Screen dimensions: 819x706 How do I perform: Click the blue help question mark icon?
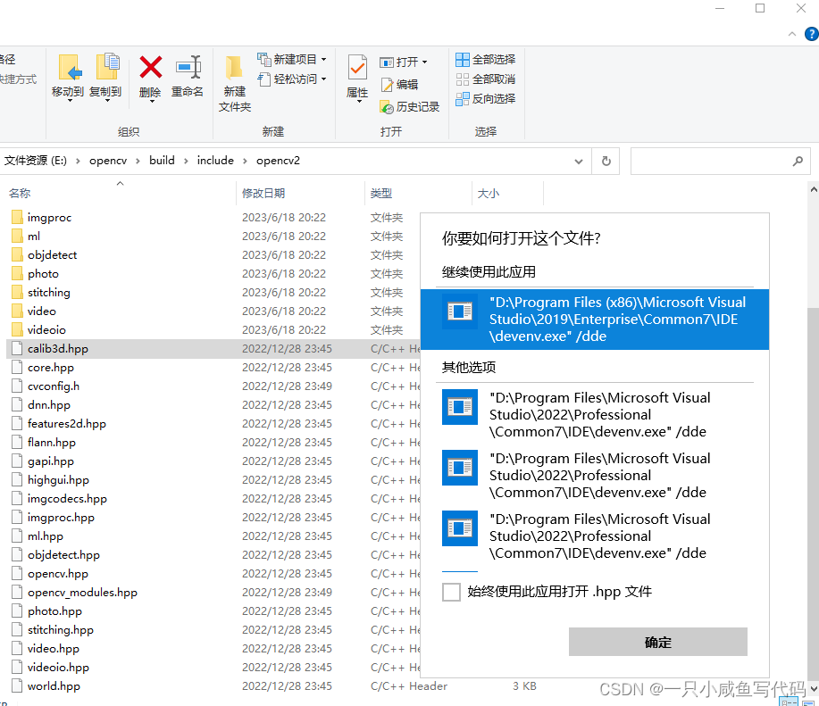[x=812, y=34]
